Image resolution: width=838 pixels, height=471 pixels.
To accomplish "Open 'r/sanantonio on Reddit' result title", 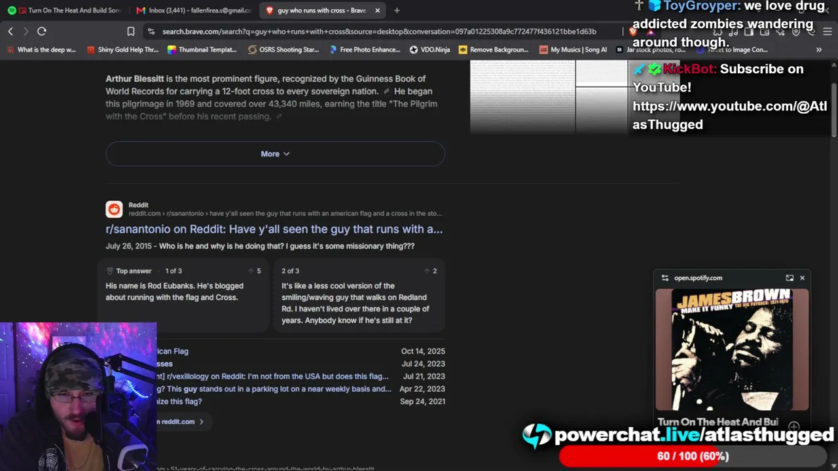I will pos(274,229).
